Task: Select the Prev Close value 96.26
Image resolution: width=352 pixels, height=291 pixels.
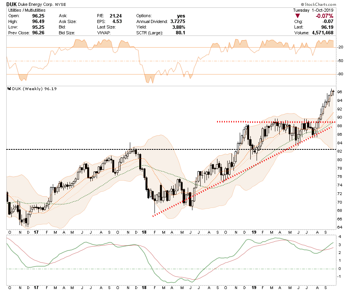Action: pyautogui.click(x=38, y=33)
